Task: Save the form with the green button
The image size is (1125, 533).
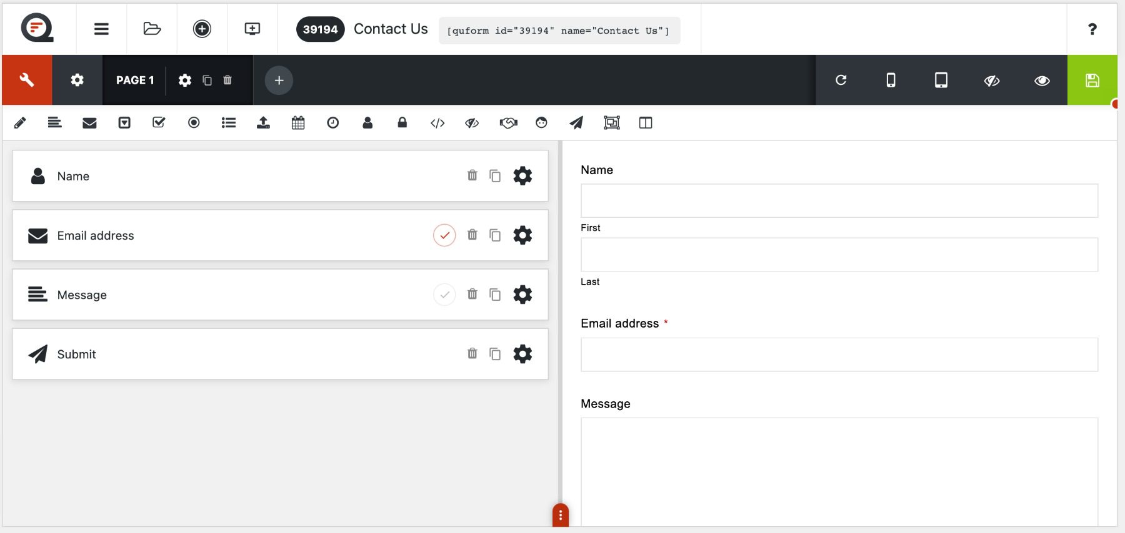Action: [1092, 80]
